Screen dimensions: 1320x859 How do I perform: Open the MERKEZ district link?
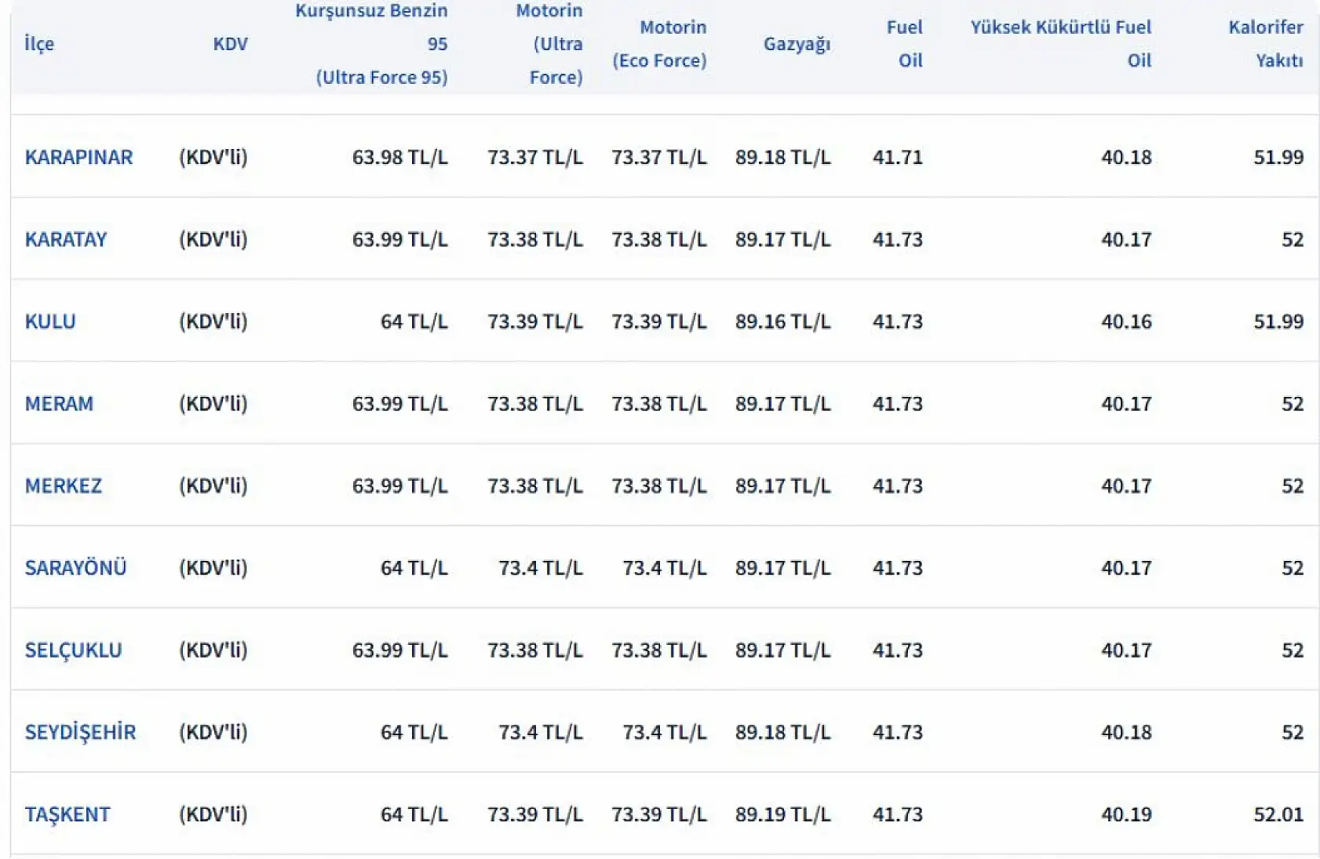pyautogui.click(x=64, y=486)
